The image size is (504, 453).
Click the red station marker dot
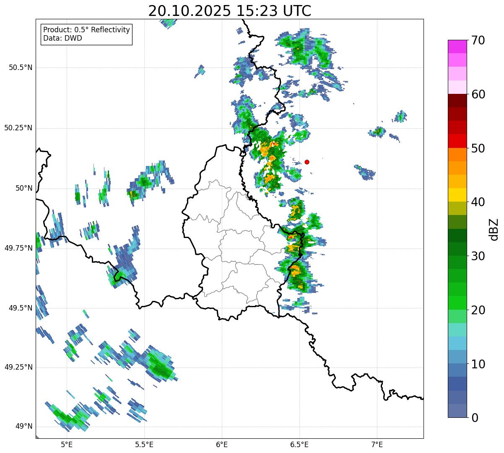(307, 162)
